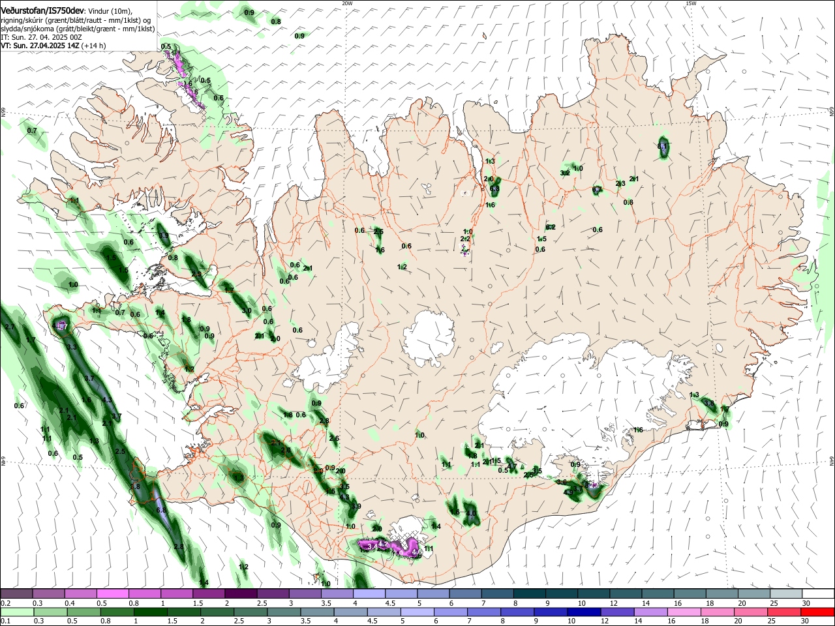Image resolution: width=835 pixels, height=626 pixels.
Task: Pick the red swatch above lower label 30
Action: tap(818, 612)
